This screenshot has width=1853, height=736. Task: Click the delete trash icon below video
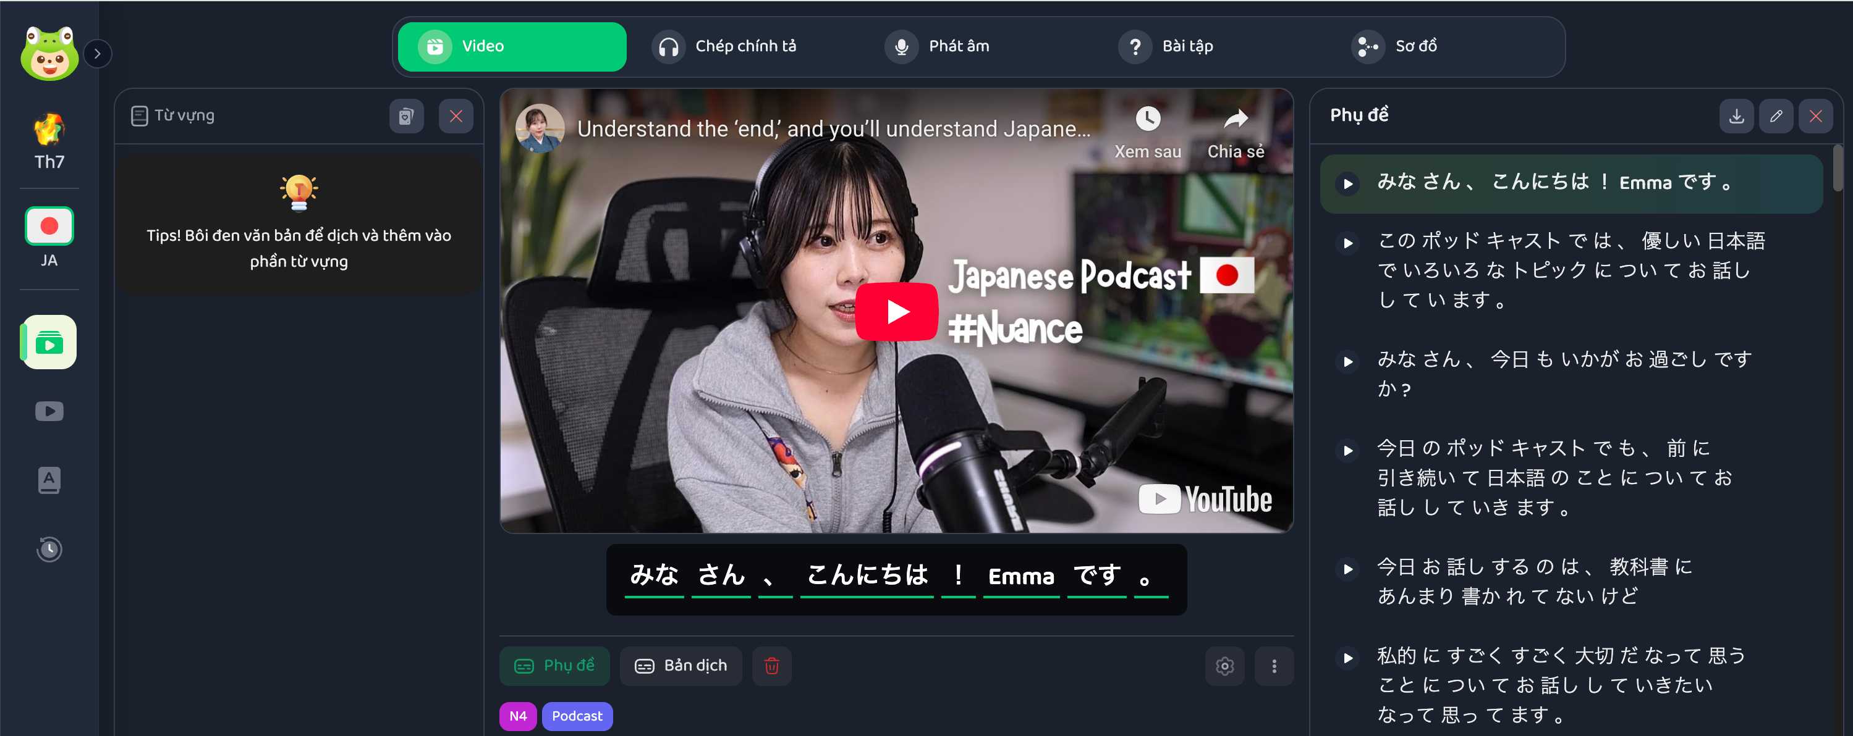click(771, 666)
